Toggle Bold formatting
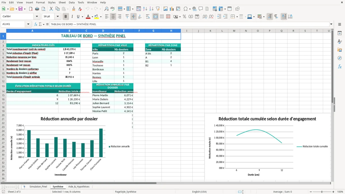The image size is (345, 194). [x=66, y=17]
